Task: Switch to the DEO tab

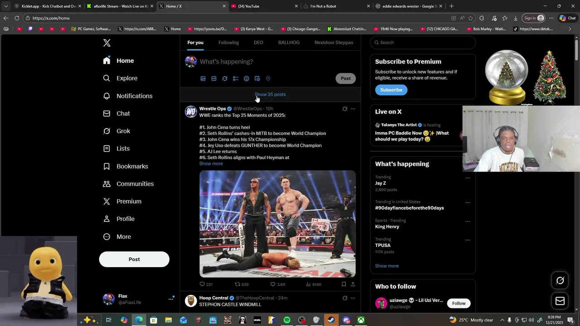Action: coord(258,43)
